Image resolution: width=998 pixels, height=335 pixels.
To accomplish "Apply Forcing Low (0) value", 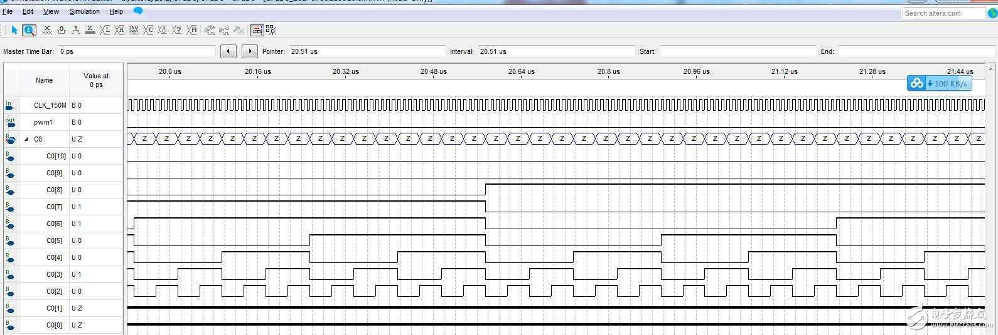I will 62,29.
